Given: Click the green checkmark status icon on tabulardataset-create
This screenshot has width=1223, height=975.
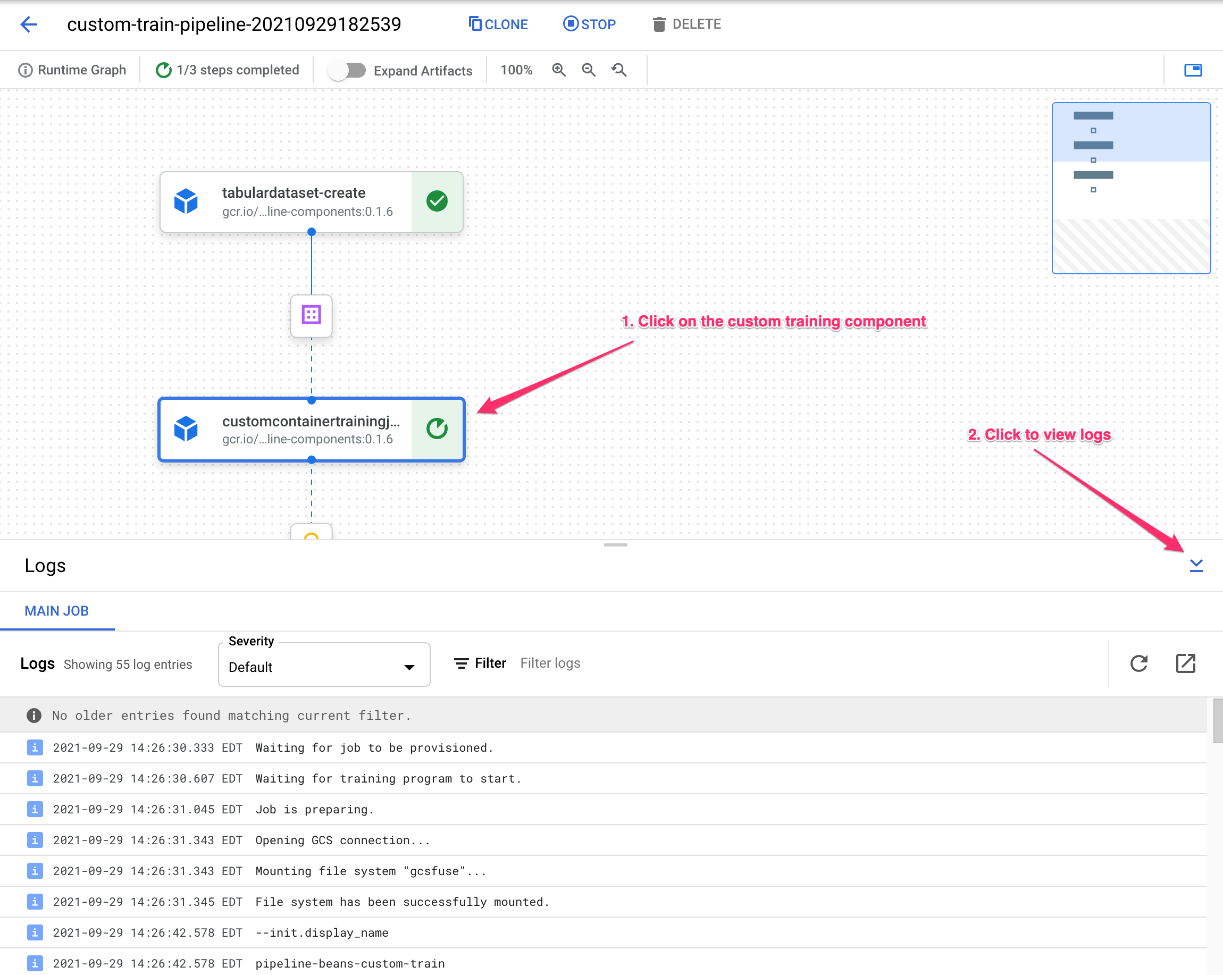Looking at the screenshot, I should [436, 199].
